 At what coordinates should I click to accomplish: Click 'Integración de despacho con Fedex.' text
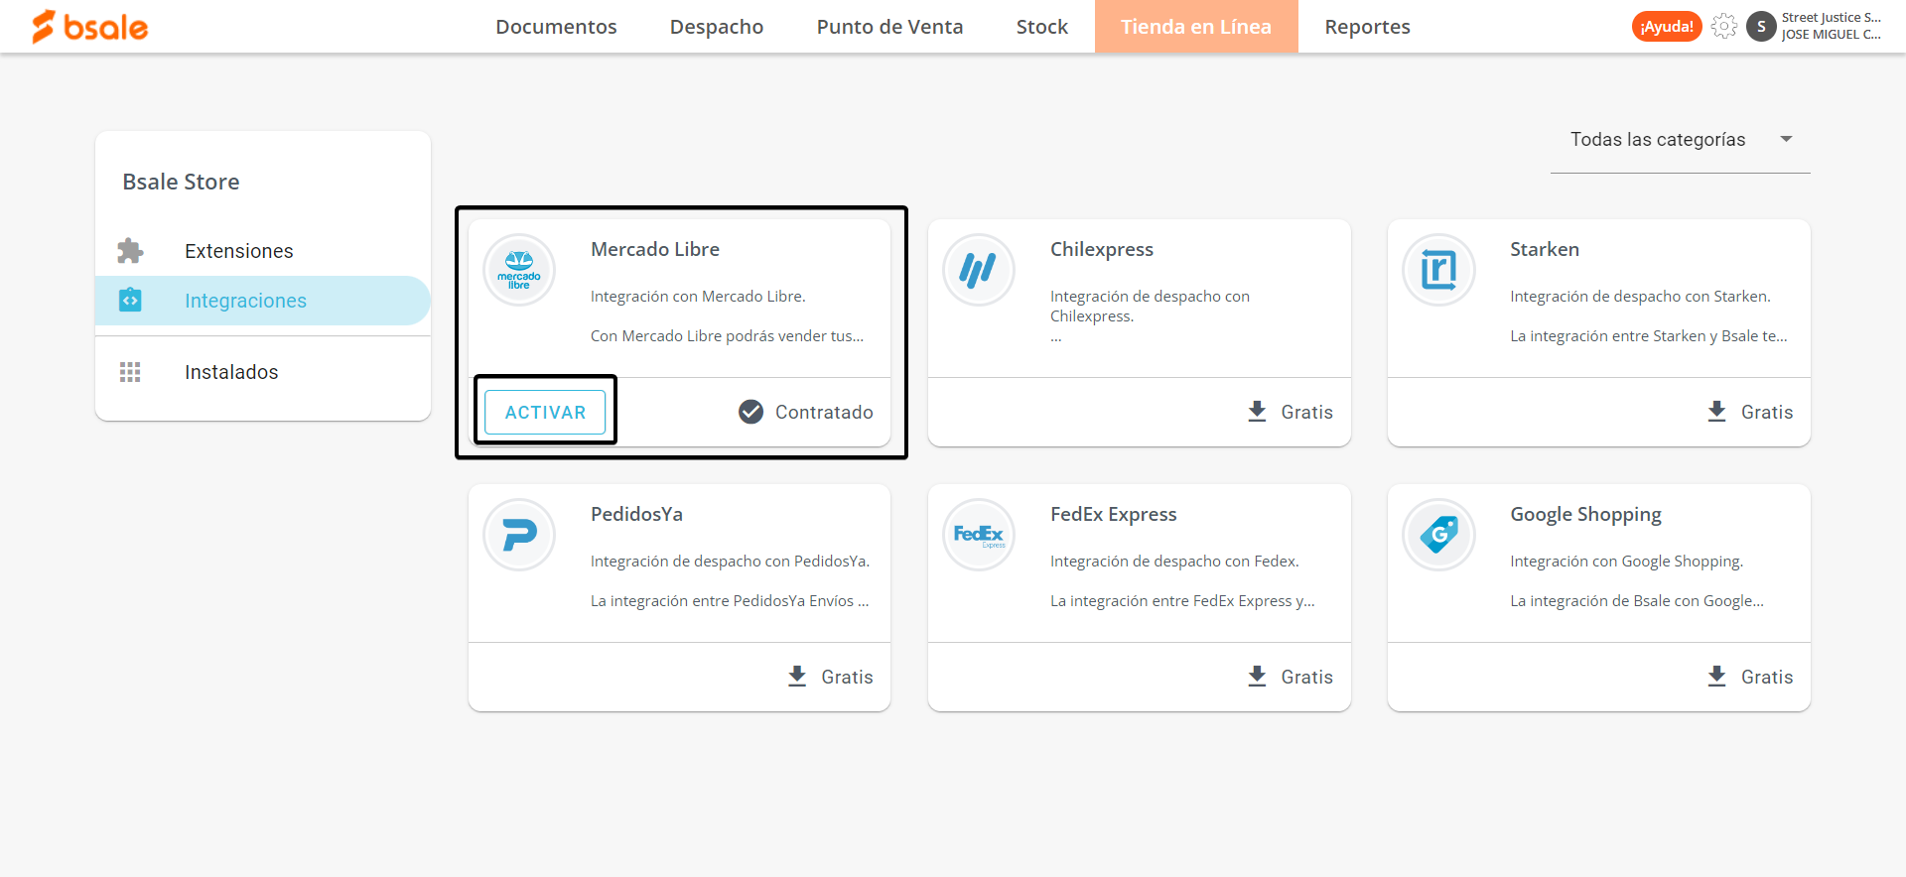click(x=1174, y=561)
